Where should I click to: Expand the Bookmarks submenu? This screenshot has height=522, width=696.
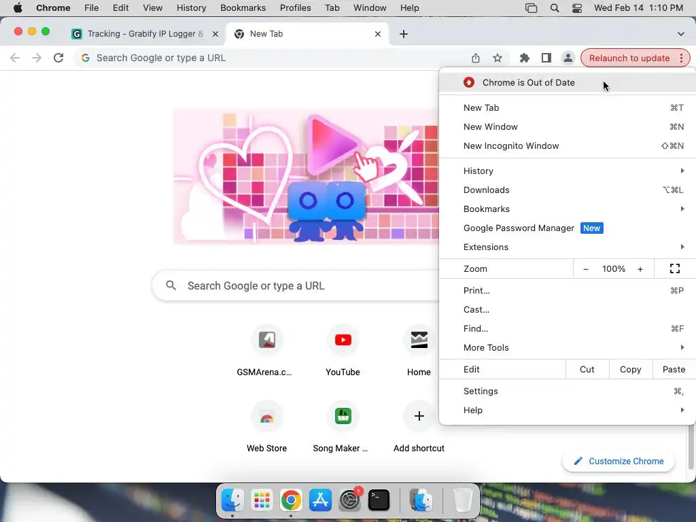click(568, 209)
